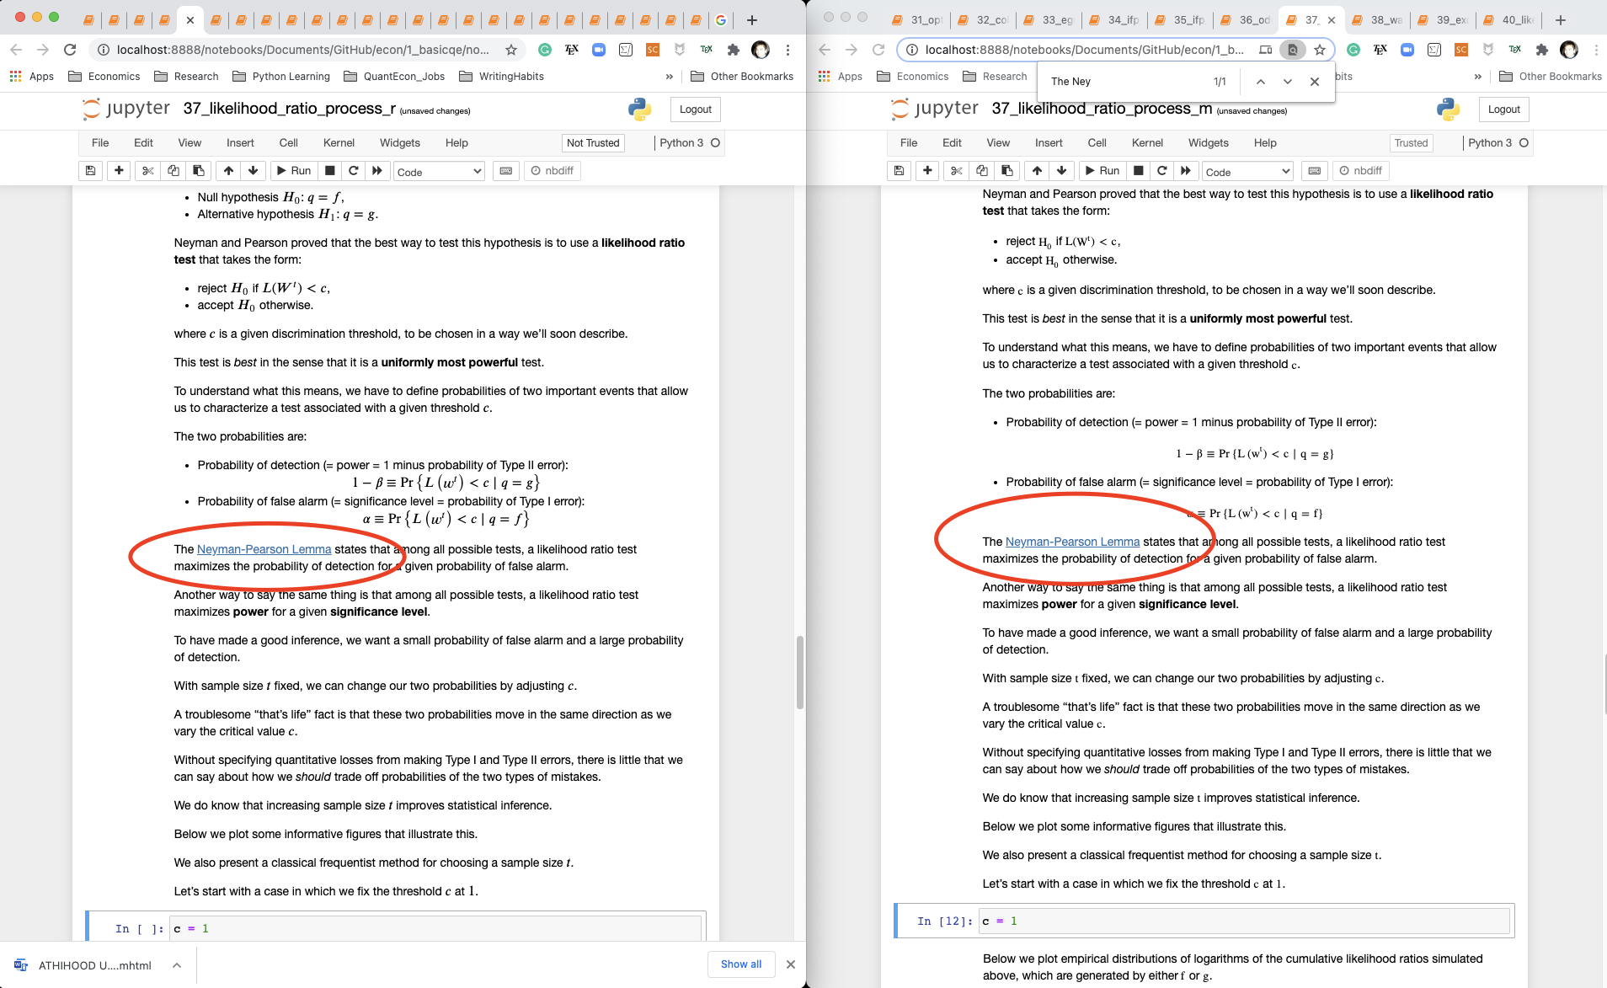Screen dimensions: 1607x988
Task: Click Show all in the downloads bar
Action: [x=740, y=964]
